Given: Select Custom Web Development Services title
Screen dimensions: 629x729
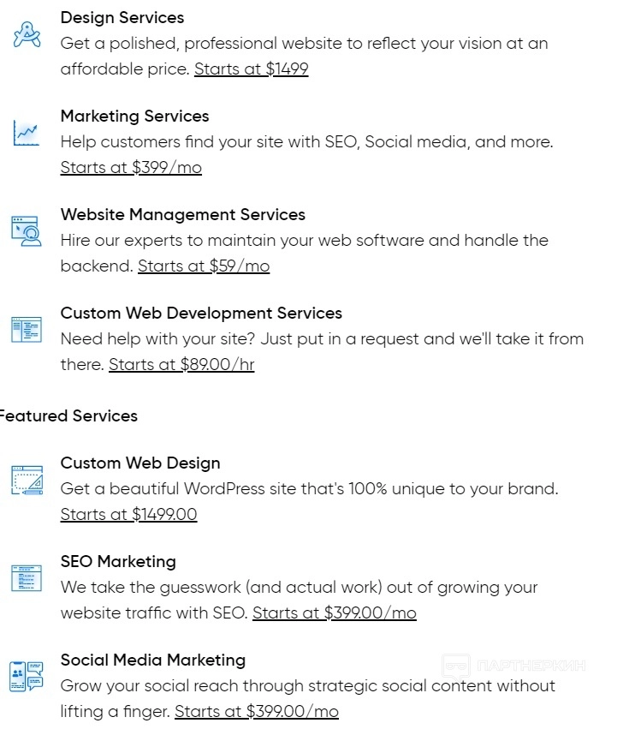Looking at the screenshot, I should (x=201, y=314).
